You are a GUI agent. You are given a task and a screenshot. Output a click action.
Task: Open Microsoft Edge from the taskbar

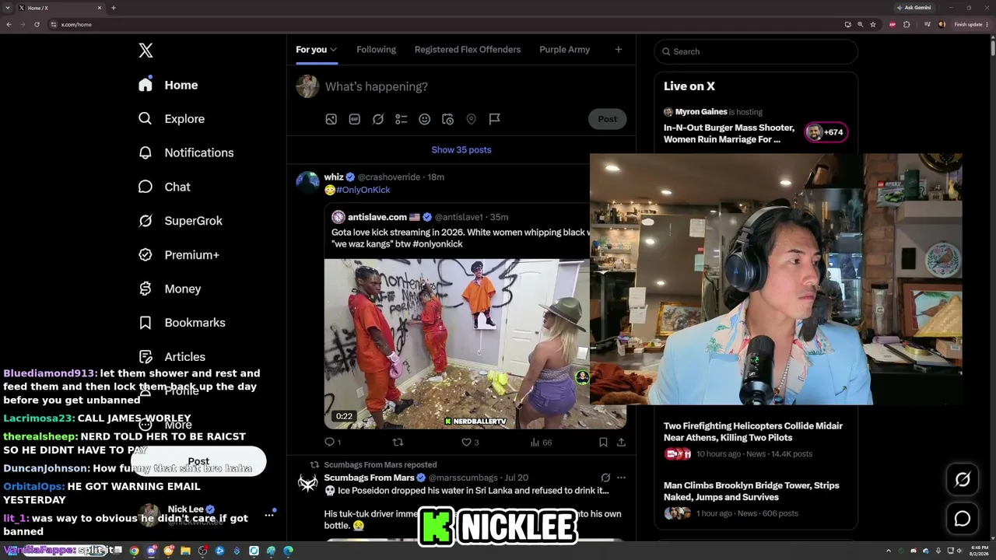288,551
